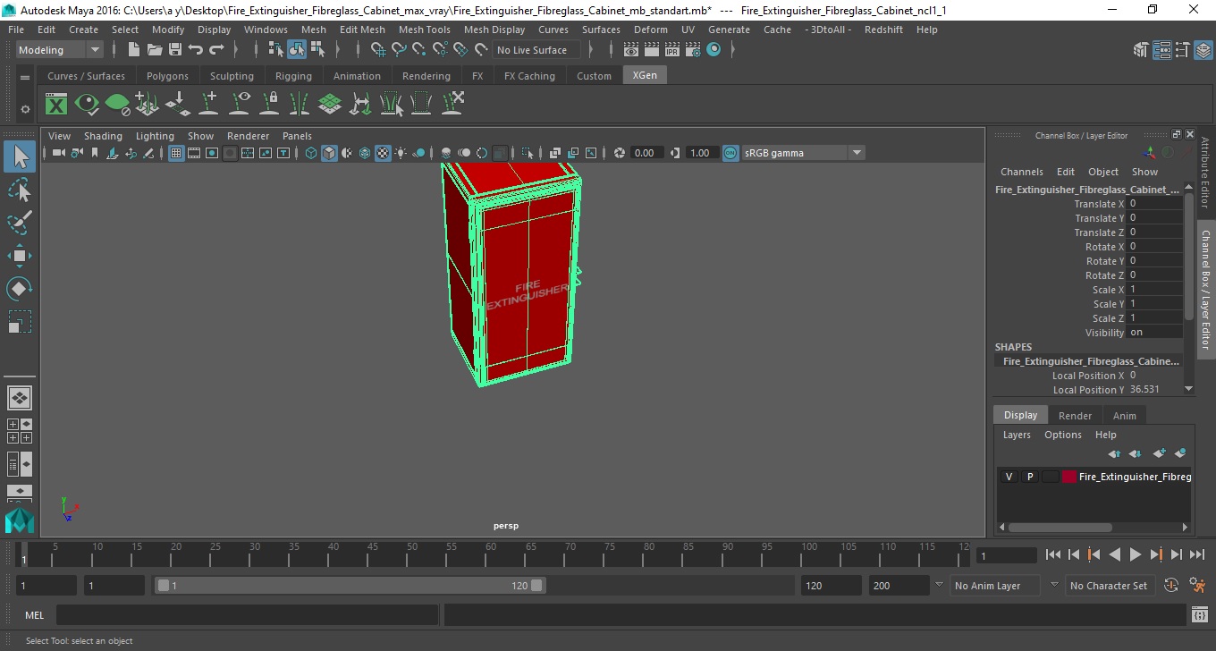This screenshot has width=1216, height=651.
Task: Open sRGB gamma color space dropdown
Action: (x=803, y=153)
